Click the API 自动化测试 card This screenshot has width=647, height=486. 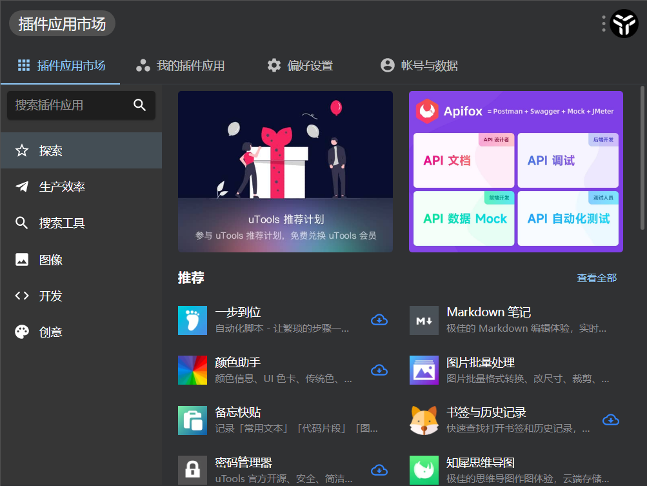(568, 218)
